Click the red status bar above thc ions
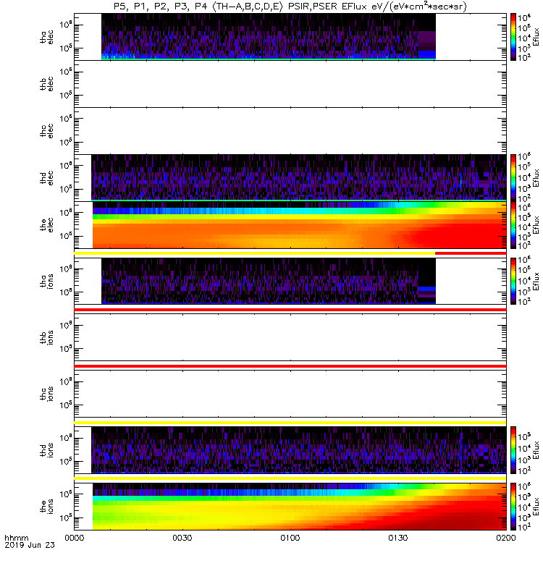The height and width of the screenshot is (579, 543). (x=290, y=366)
